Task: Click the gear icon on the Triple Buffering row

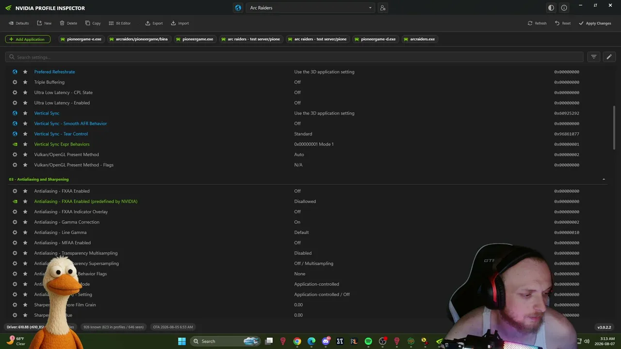Action: coord(15,82)
